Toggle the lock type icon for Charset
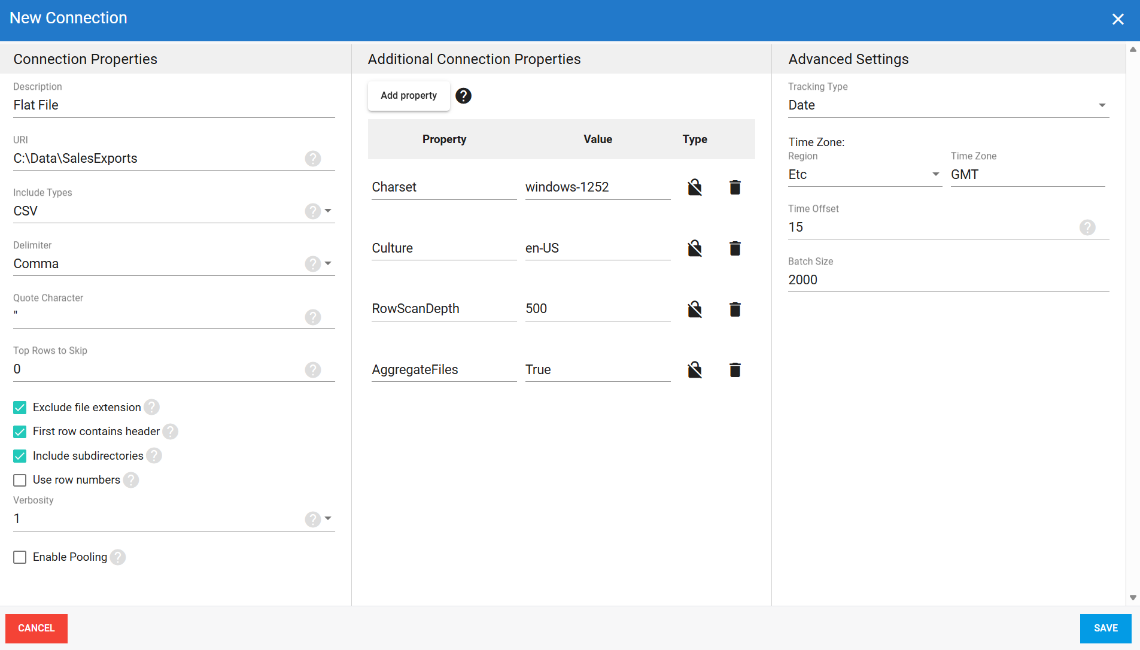This screenshot has width=1140, height=650. 695,187
